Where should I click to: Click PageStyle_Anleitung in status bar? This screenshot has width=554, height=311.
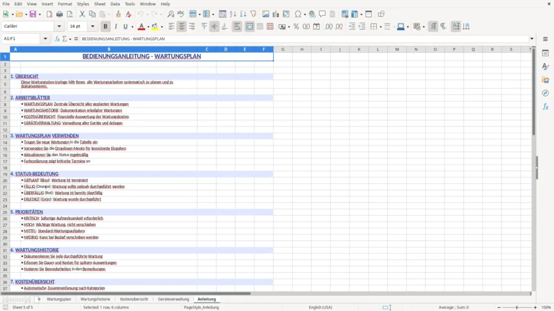201,307
